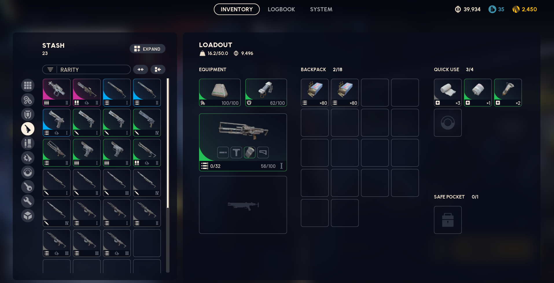Click the empty safe pocket slot
This screenshot has width=554, height=283.
tap(448, 220)
